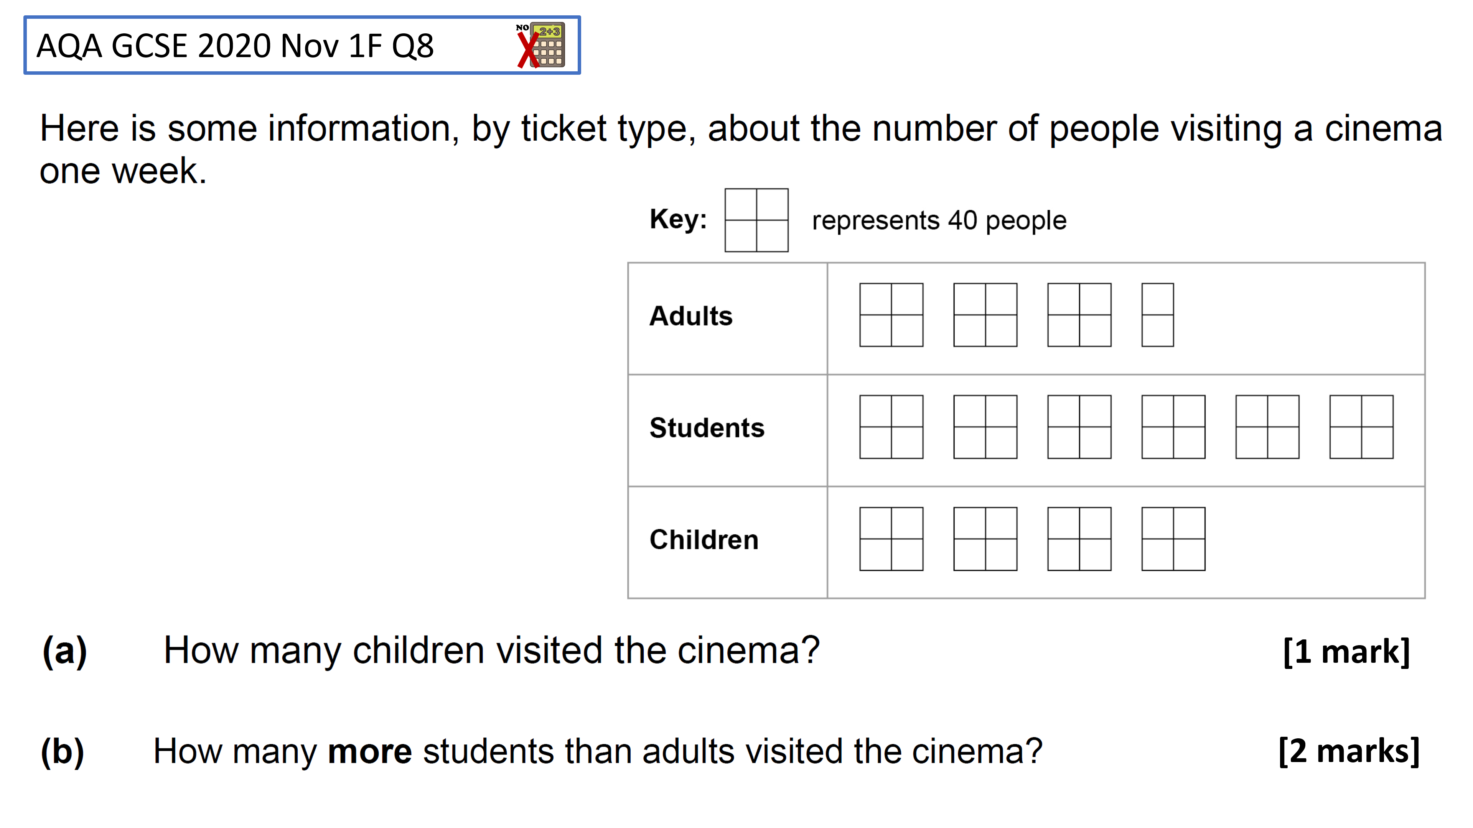The width and height of the screenshot is (1473, 828).
Task: Click the third square in Students row
Action: (x=1079, y=427)
